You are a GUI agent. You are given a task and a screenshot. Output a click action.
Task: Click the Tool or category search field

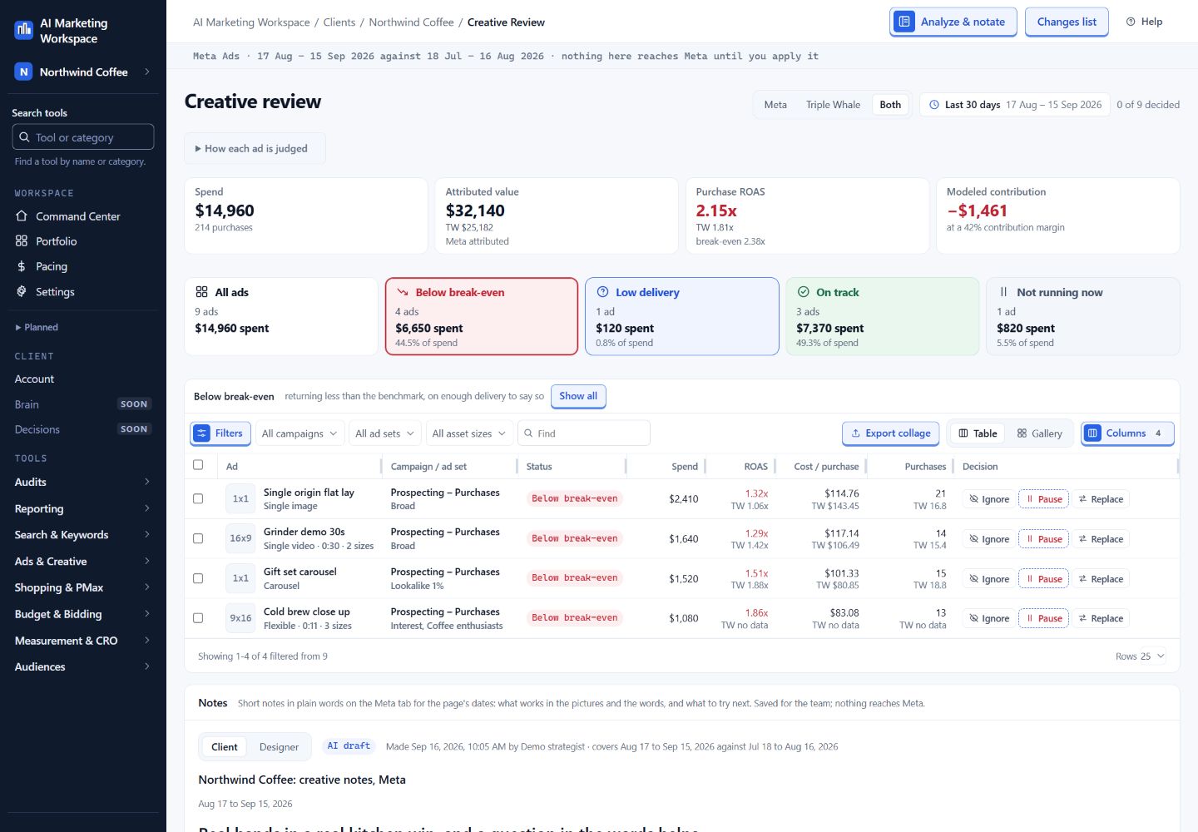83,137
